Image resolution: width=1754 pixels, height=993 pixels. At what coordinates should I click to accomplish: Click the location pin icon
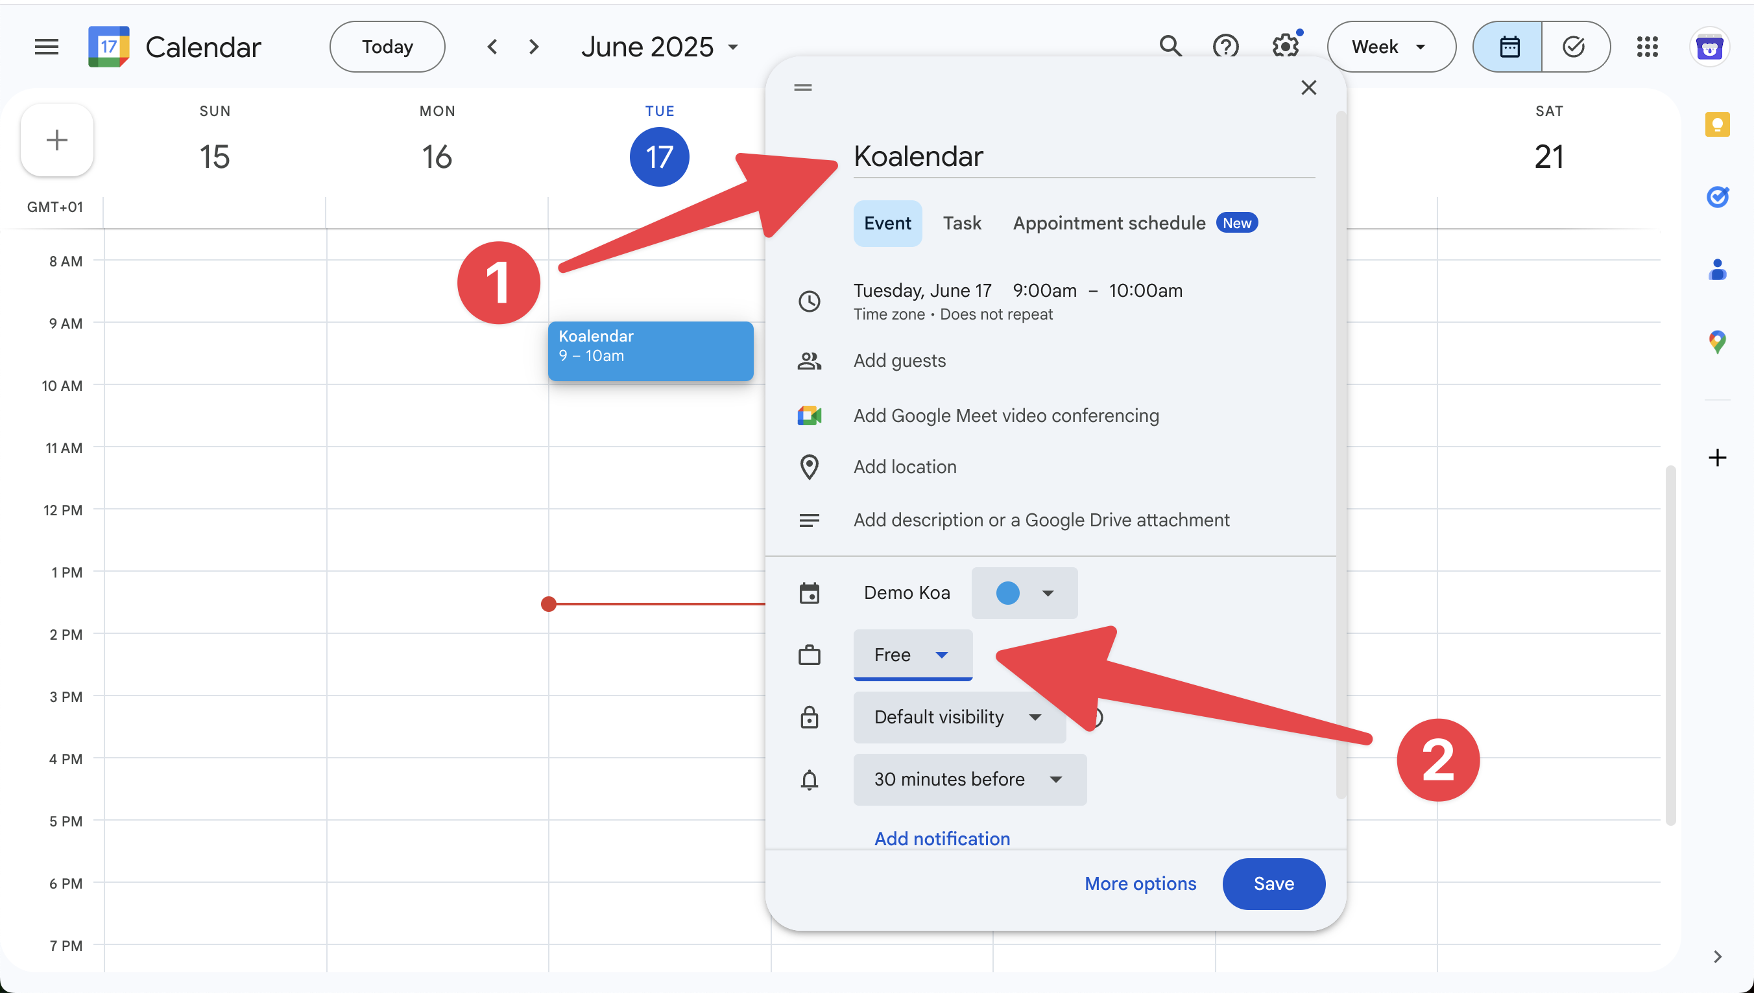[810, 467]
